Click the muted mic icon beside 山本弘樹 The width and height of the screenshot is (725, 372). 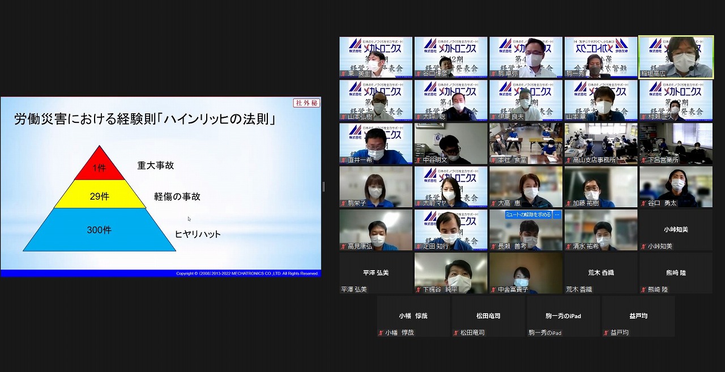tap(343, 117)
